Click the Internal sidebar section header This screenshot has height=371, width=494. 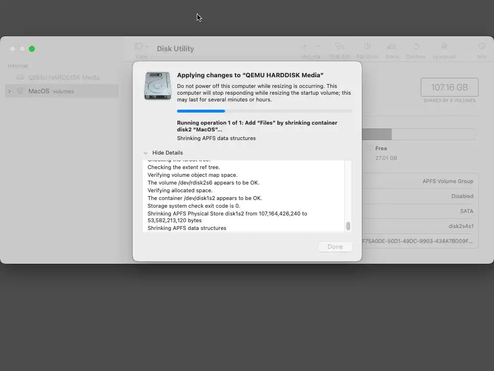(18, 66)
